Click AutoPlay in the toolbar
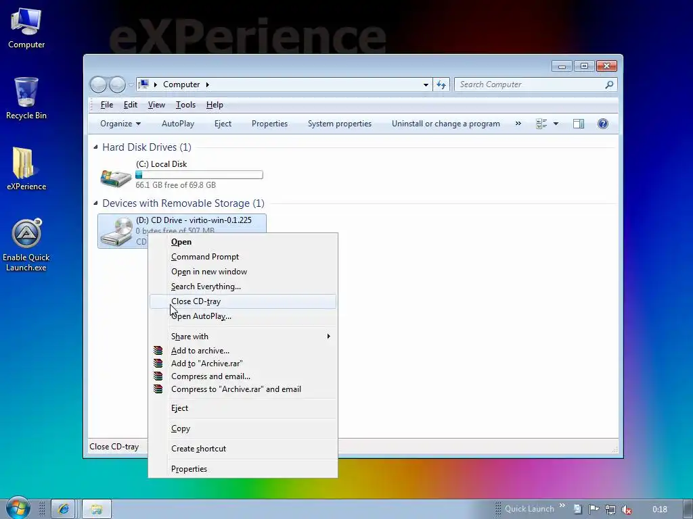 [x=178, y=124]
